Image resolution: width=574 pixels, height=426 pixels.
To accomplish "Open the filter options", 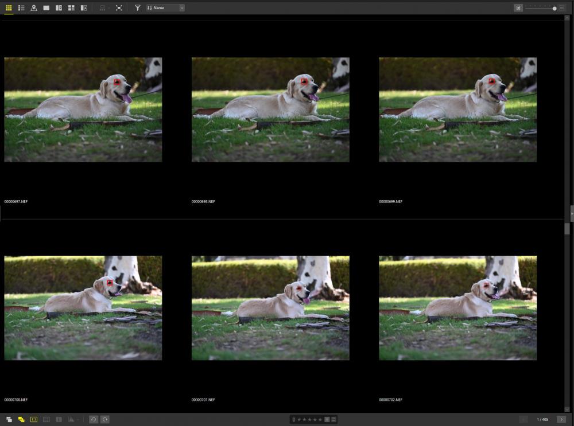I will [137, 7].
